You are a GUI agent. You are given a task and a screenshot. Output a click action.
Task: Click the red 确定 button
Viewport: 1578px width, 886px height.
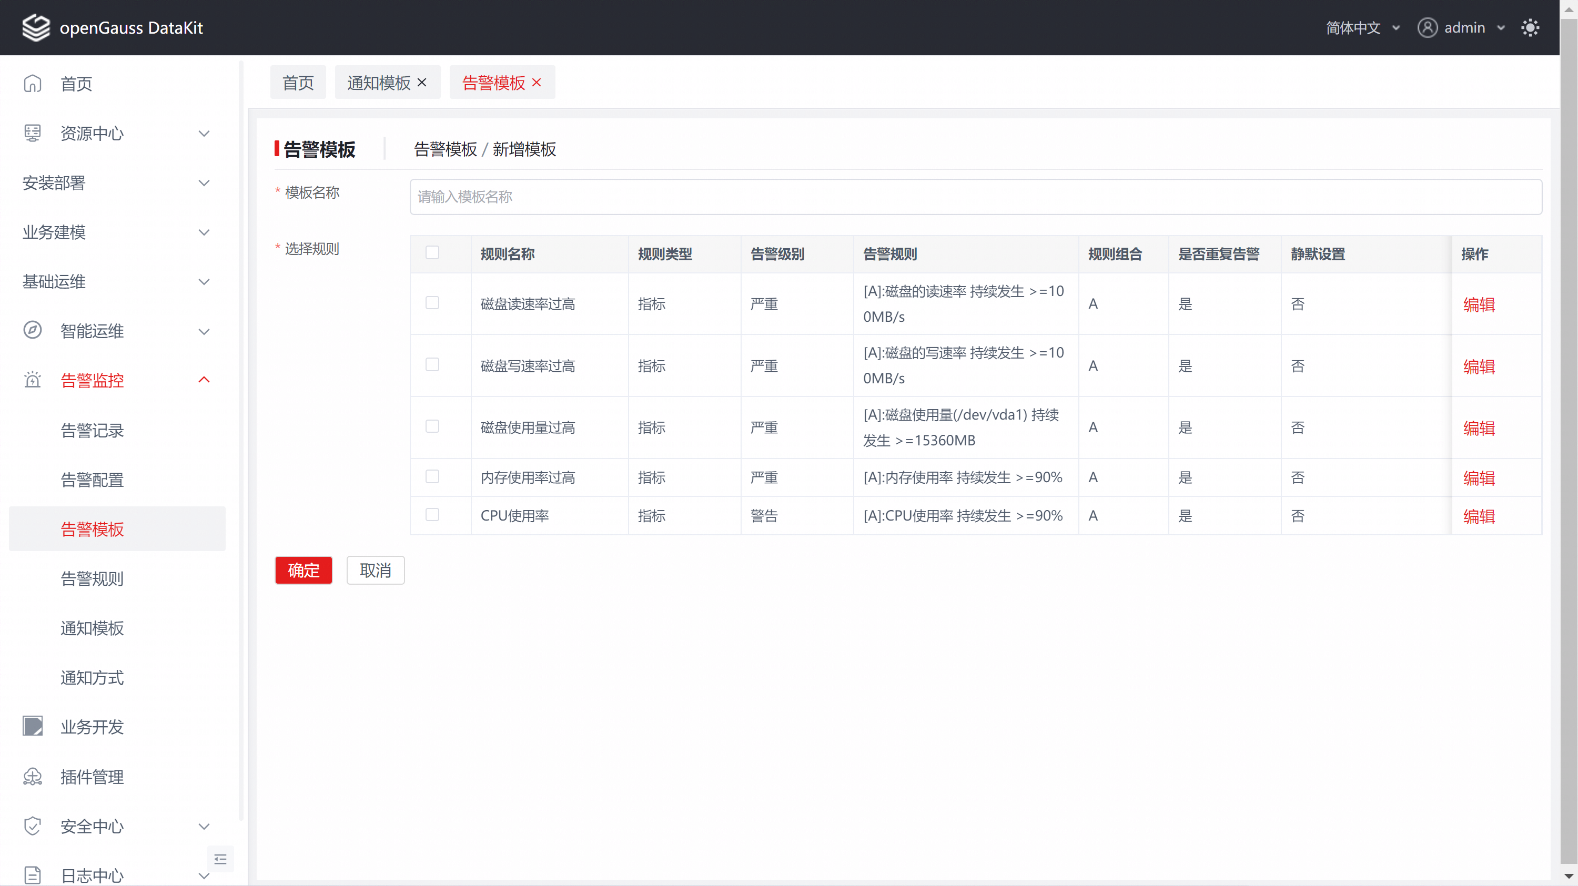303,570
